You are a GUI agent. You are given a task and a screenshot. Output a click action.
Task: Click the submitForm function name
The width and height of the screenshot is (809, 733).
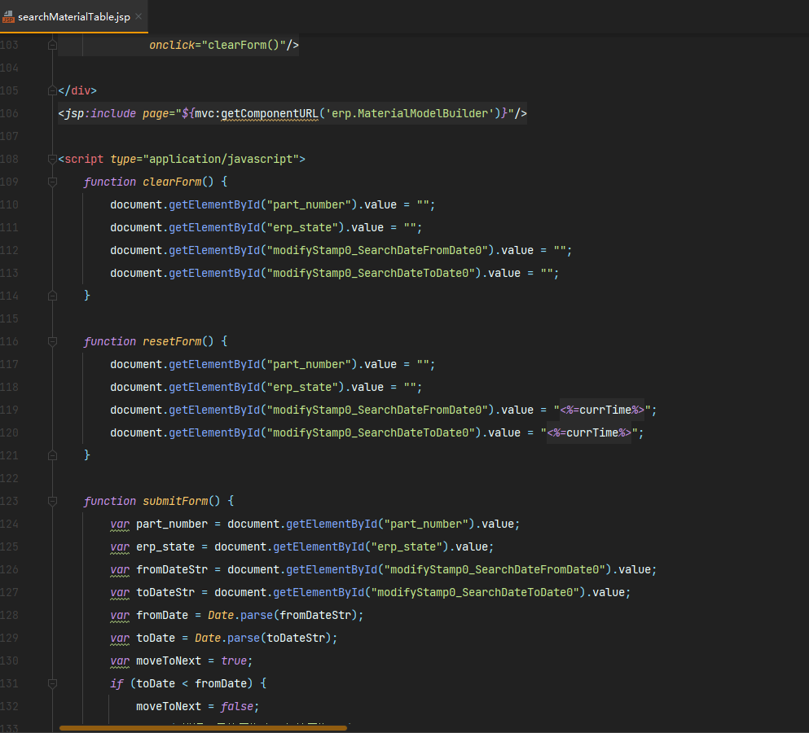coord(175,501)
